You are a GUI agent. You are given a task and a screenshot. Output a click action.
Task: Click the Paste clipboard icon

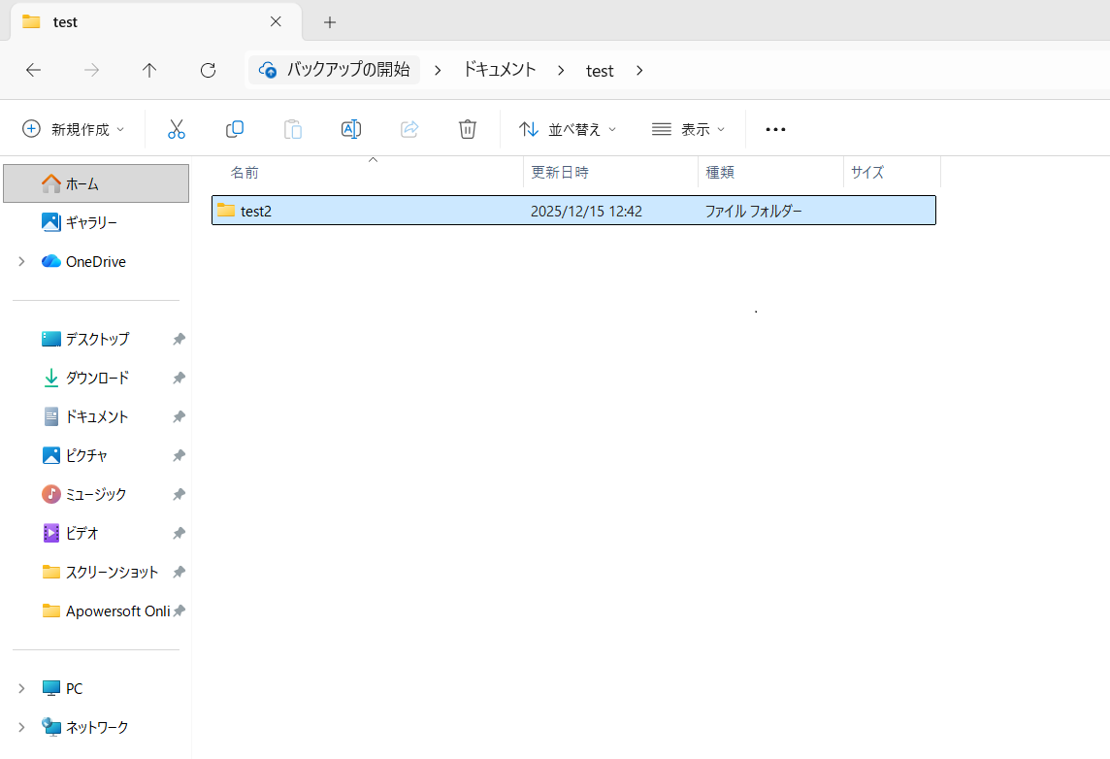click(x=292, y=129)
